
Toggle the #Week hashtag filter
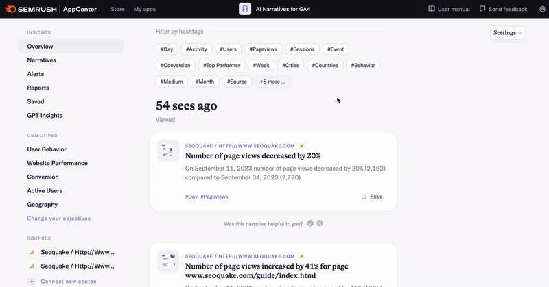tap(261, 65)
